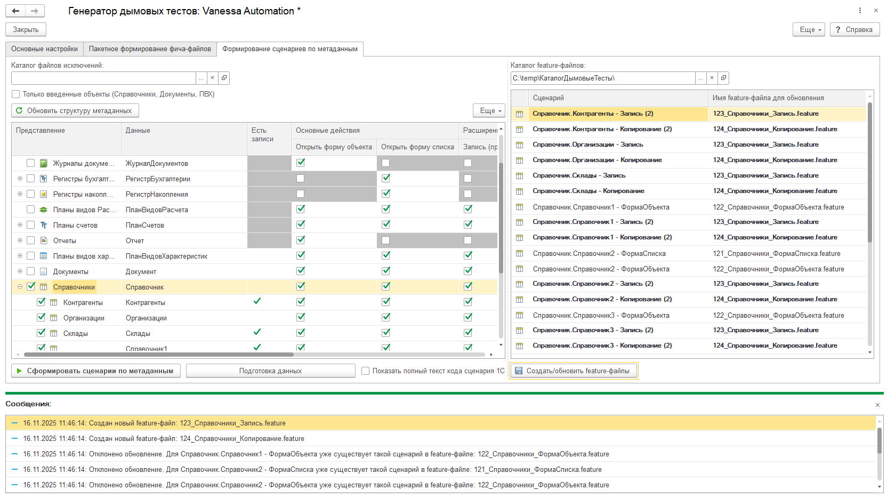Clear the feature-files catalog field with X

tap(712, 78)
